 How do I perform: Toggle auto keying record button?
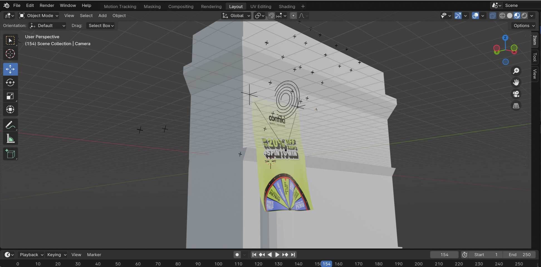point(237,254)
